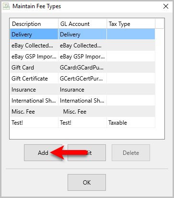174x198 pixels.
Task: Select the eBay Collected... description cell
Action: (x=34, y=46)
